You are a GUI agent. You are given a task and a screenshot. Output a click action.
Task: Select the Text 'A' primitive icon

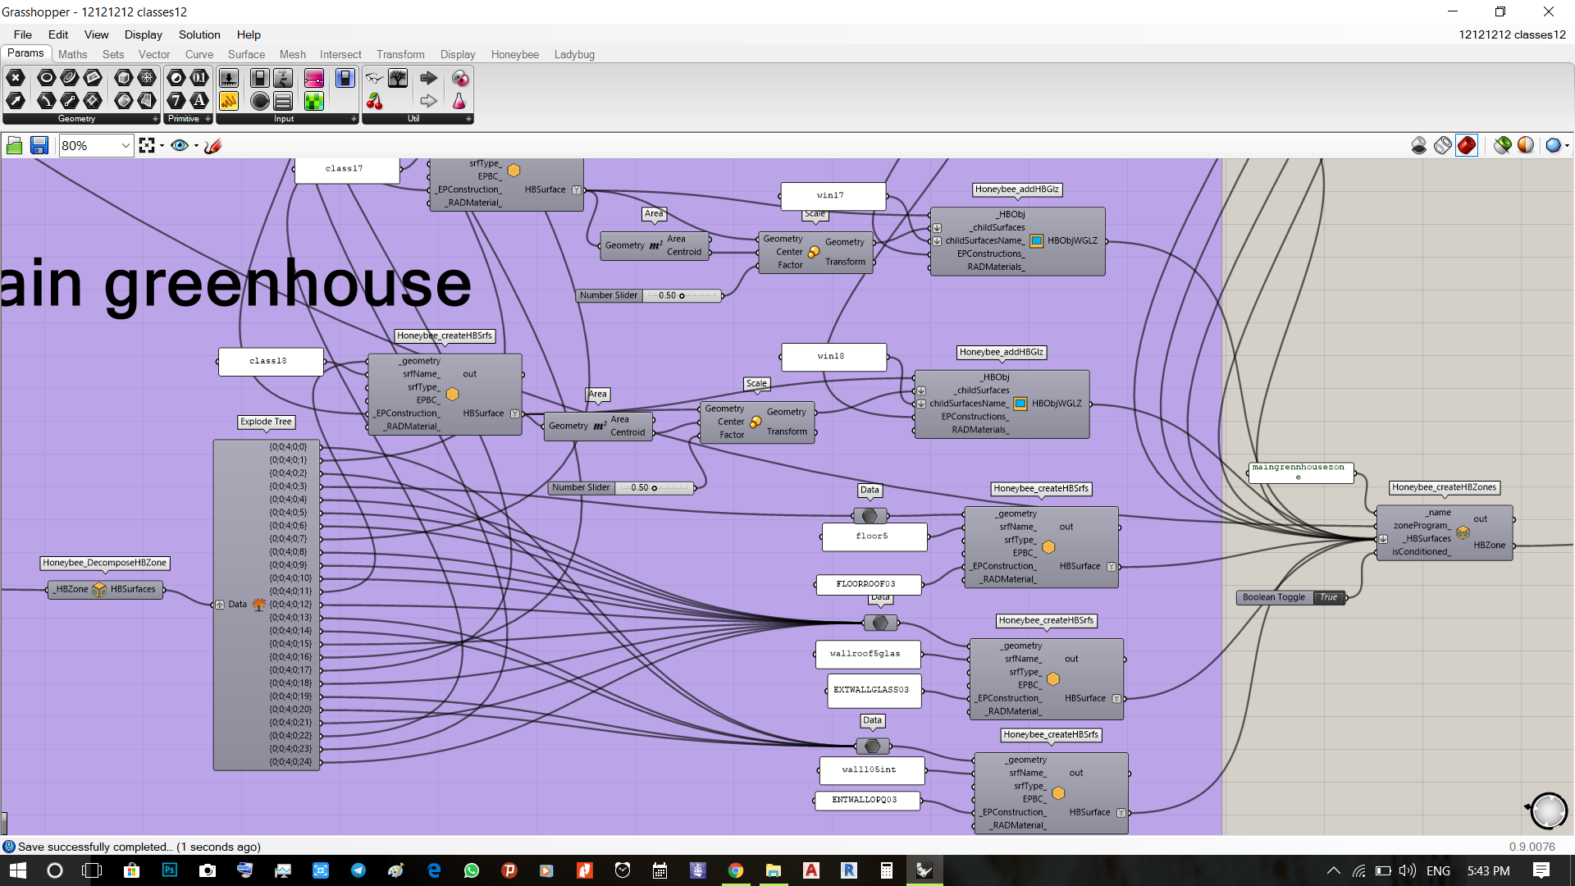tap(199, 101)
